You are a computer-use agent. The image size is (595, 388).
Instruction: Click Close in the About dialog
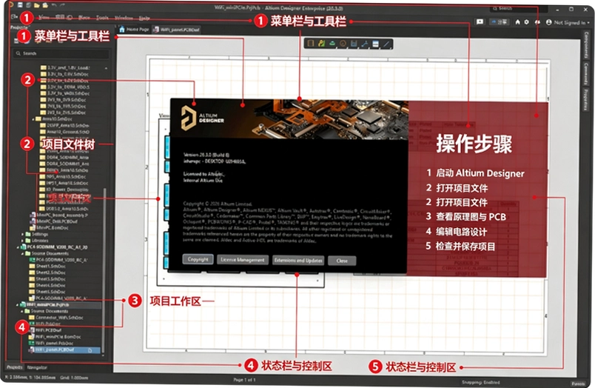click(341, 261)
